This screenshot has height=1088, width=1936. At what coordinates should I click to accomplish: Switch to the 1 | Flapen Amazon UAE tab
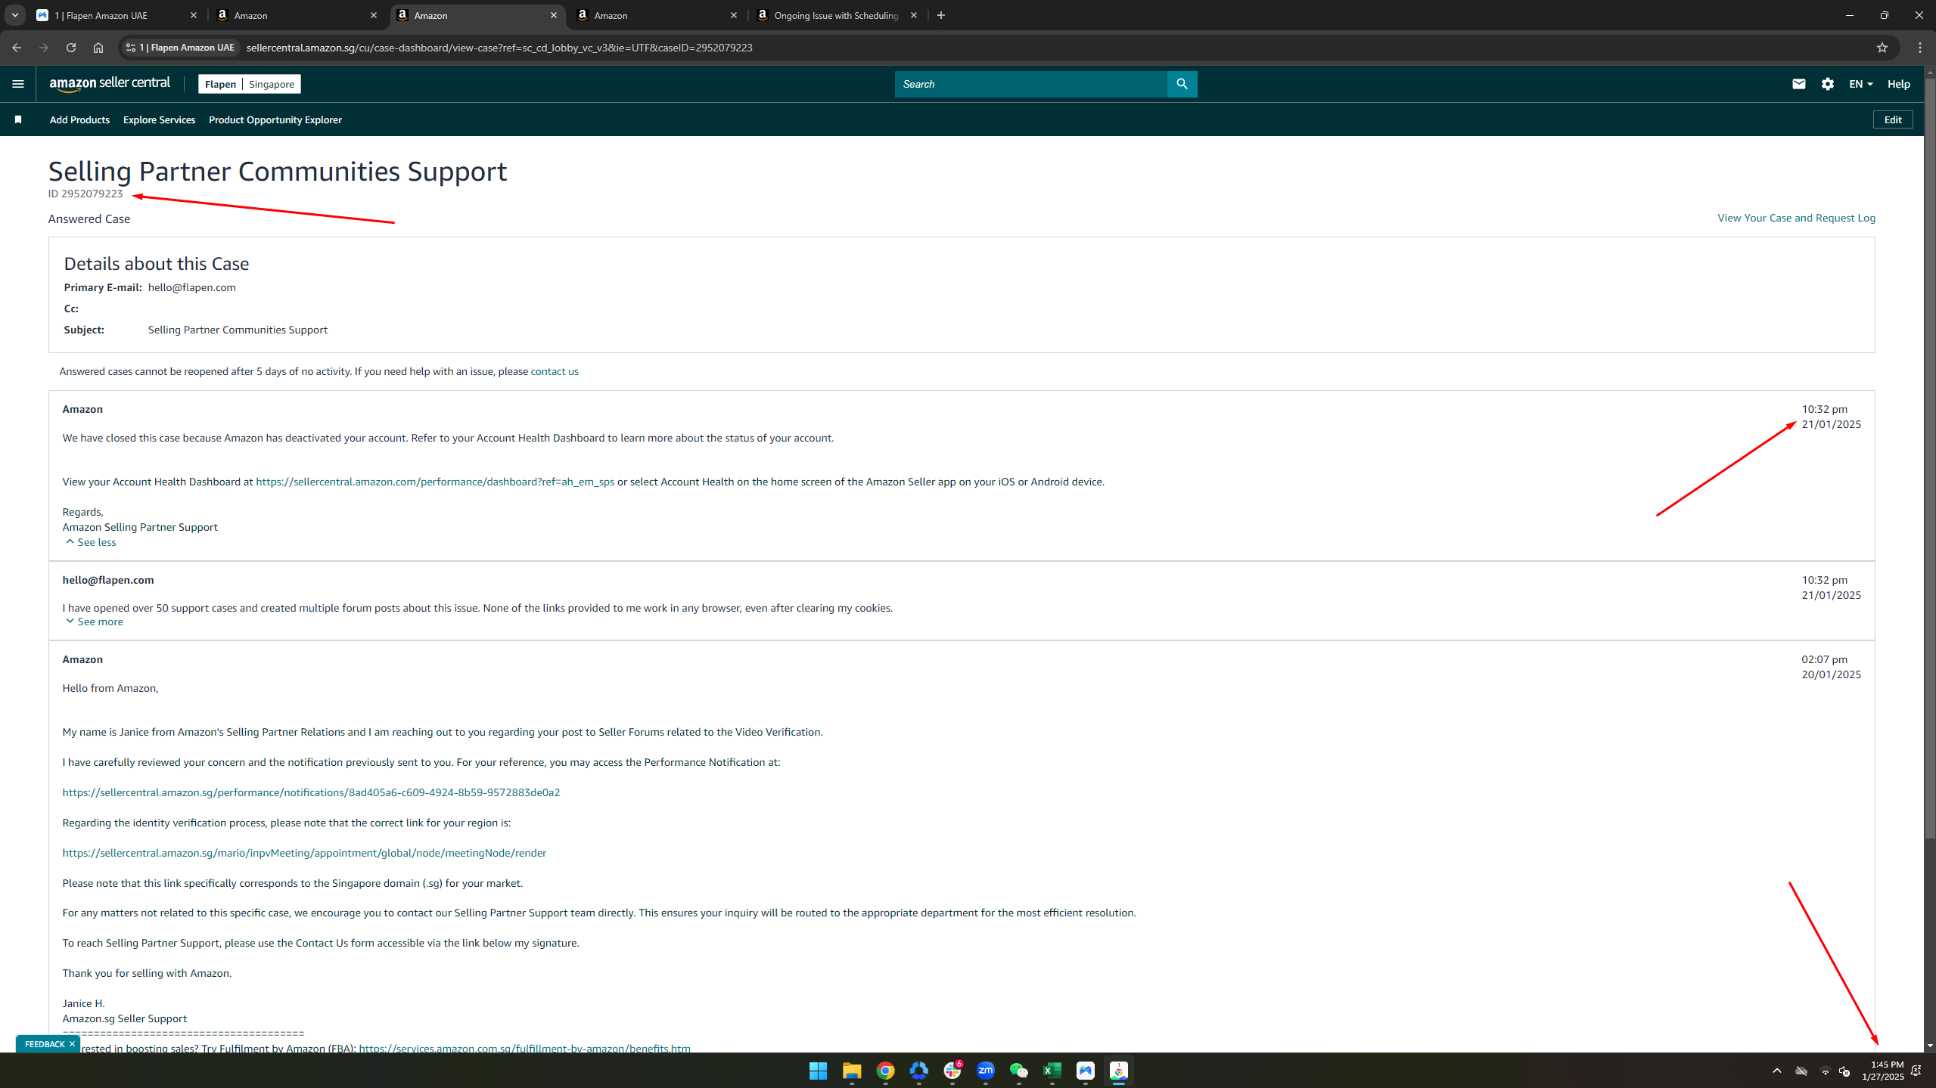pyautogui.click(x=117, y=15)
